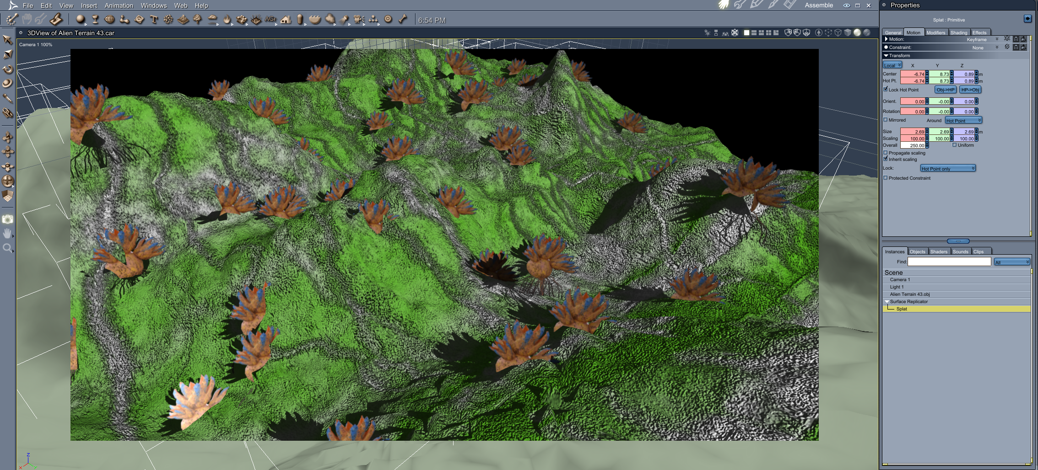Click the HP->Obj button
The image size is (1038, 470).
[x=970, y=90]
